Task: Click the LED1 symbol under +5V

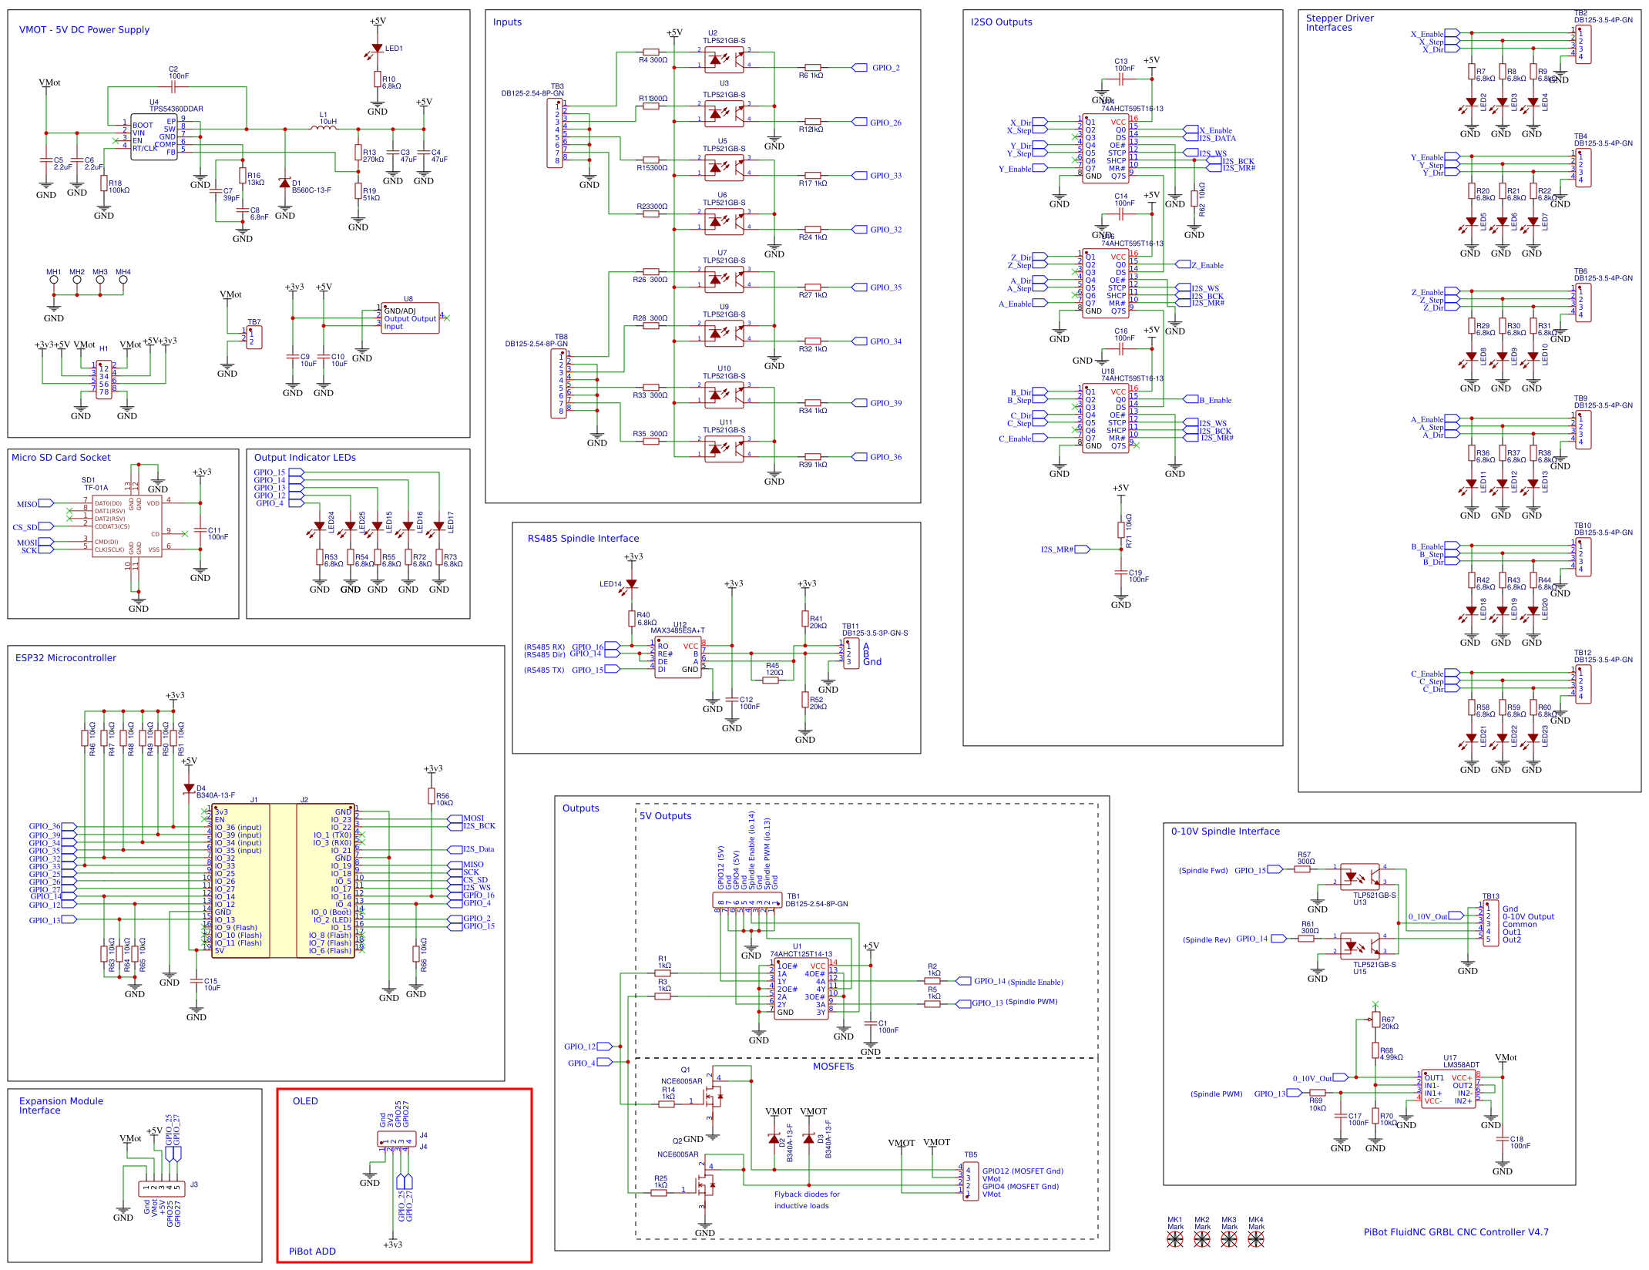Action: [x=377, y=49]
